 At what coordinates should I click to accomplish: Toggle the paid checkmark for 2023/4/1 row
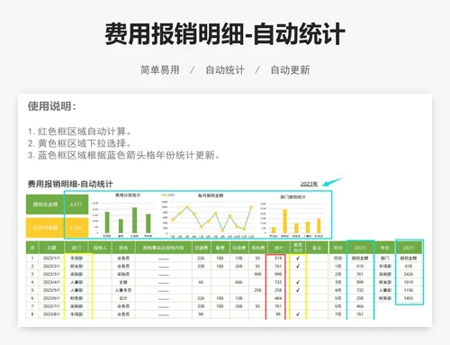point(298,282)
